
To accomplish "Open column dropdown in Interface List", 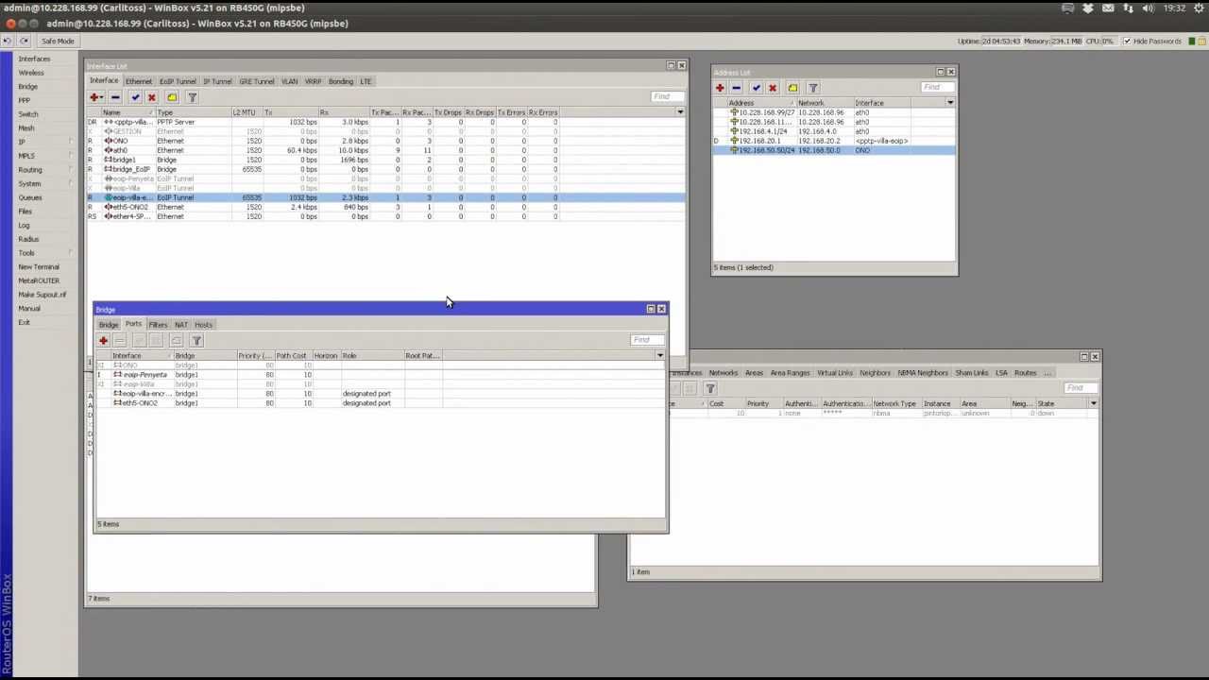I will [x=680, y=112].
